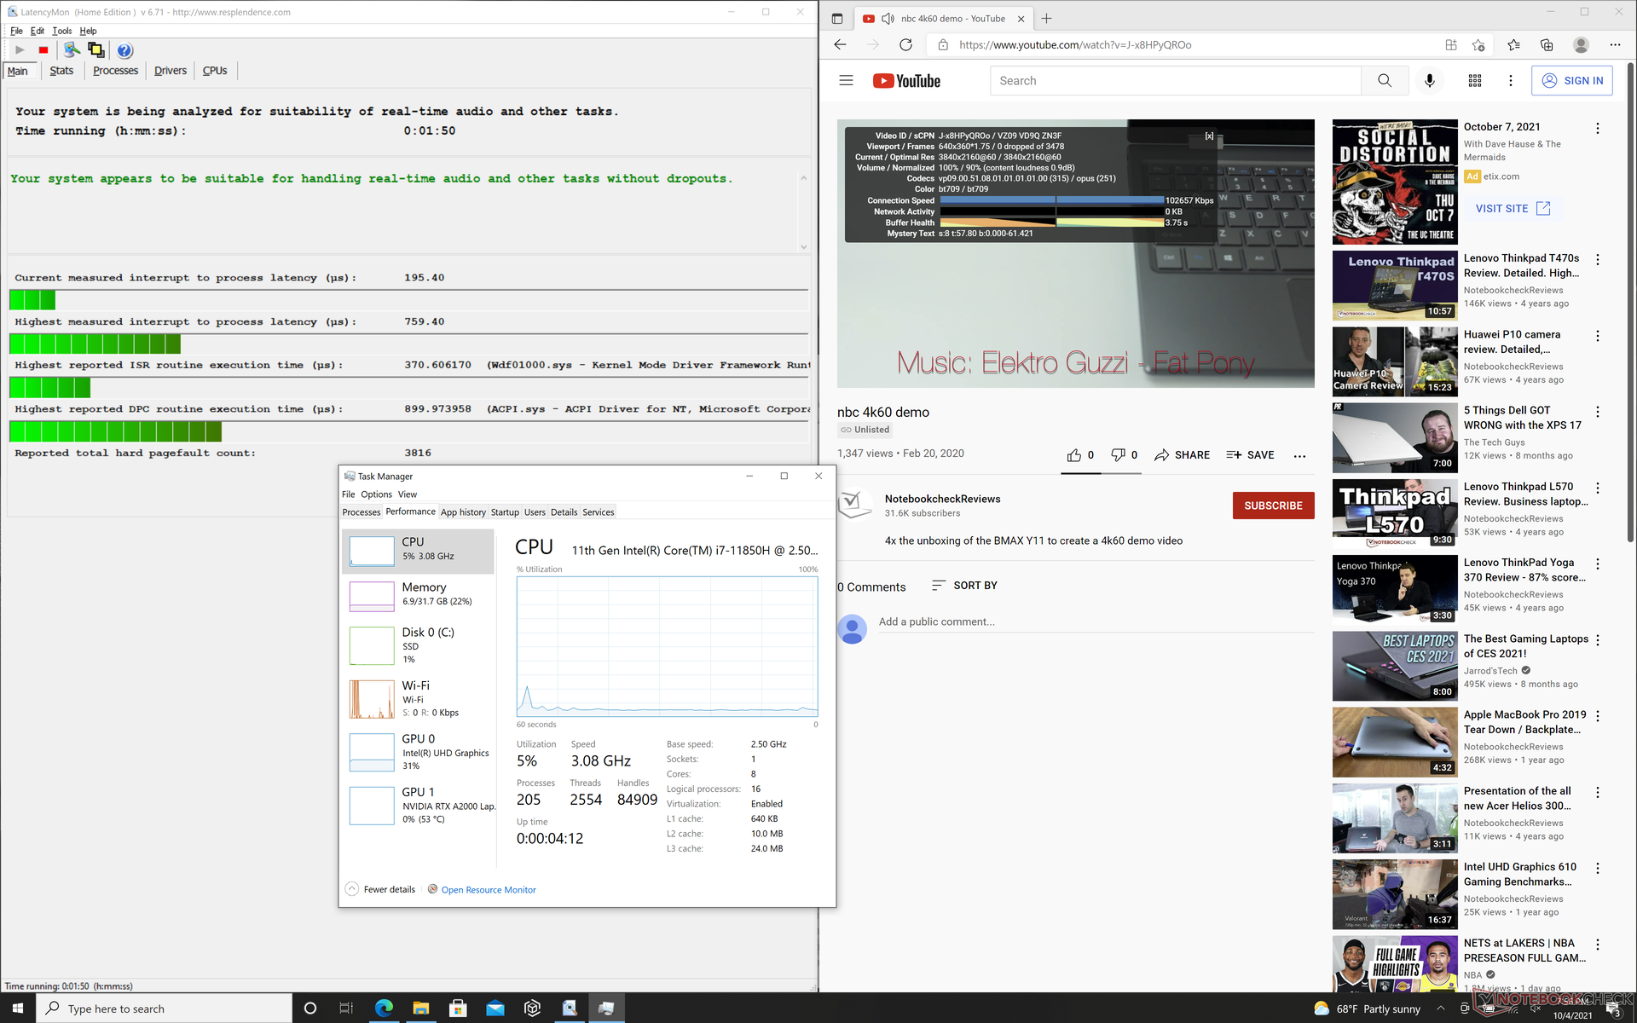Image resolution: width=1637 pixels, height=1023 pixels.
Task: Switch to Task Manager App history tab
Action: click(x=463, y=512)
